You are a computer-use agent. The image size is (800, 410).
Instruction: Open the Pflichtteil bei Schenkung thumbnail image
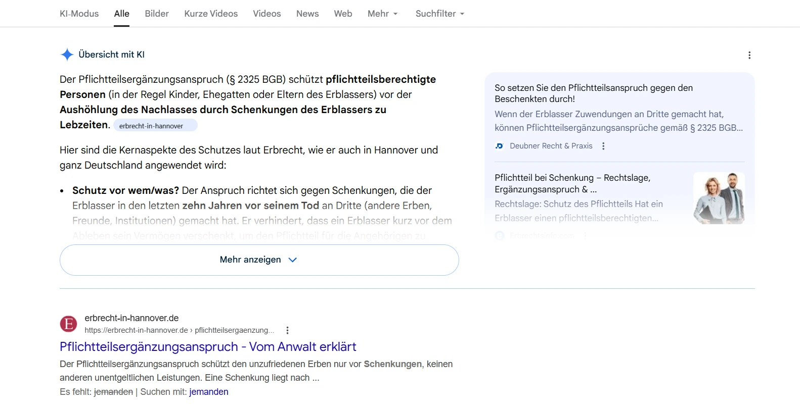(719, 198)
